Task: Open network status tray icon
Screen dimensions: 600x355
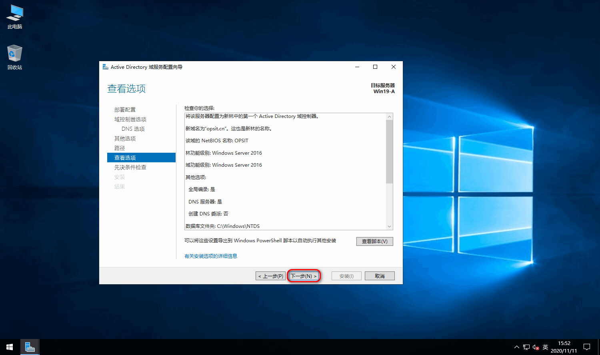Action: (526, 347)
